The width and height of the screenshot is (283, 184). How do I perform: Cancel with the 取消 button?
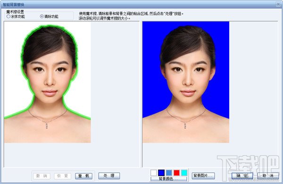click(x=268, y=176)
